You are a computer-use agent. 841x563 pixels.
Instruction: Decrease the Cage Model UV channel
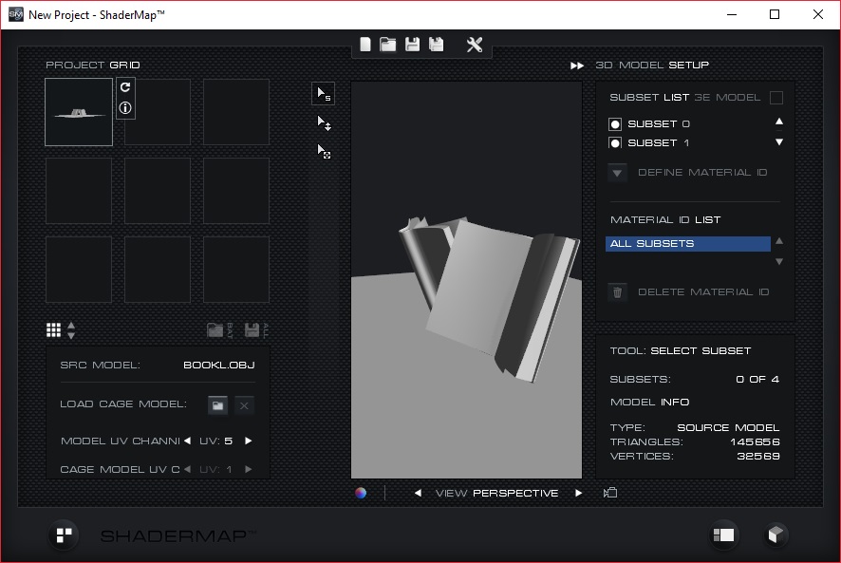tap(187, 469)
